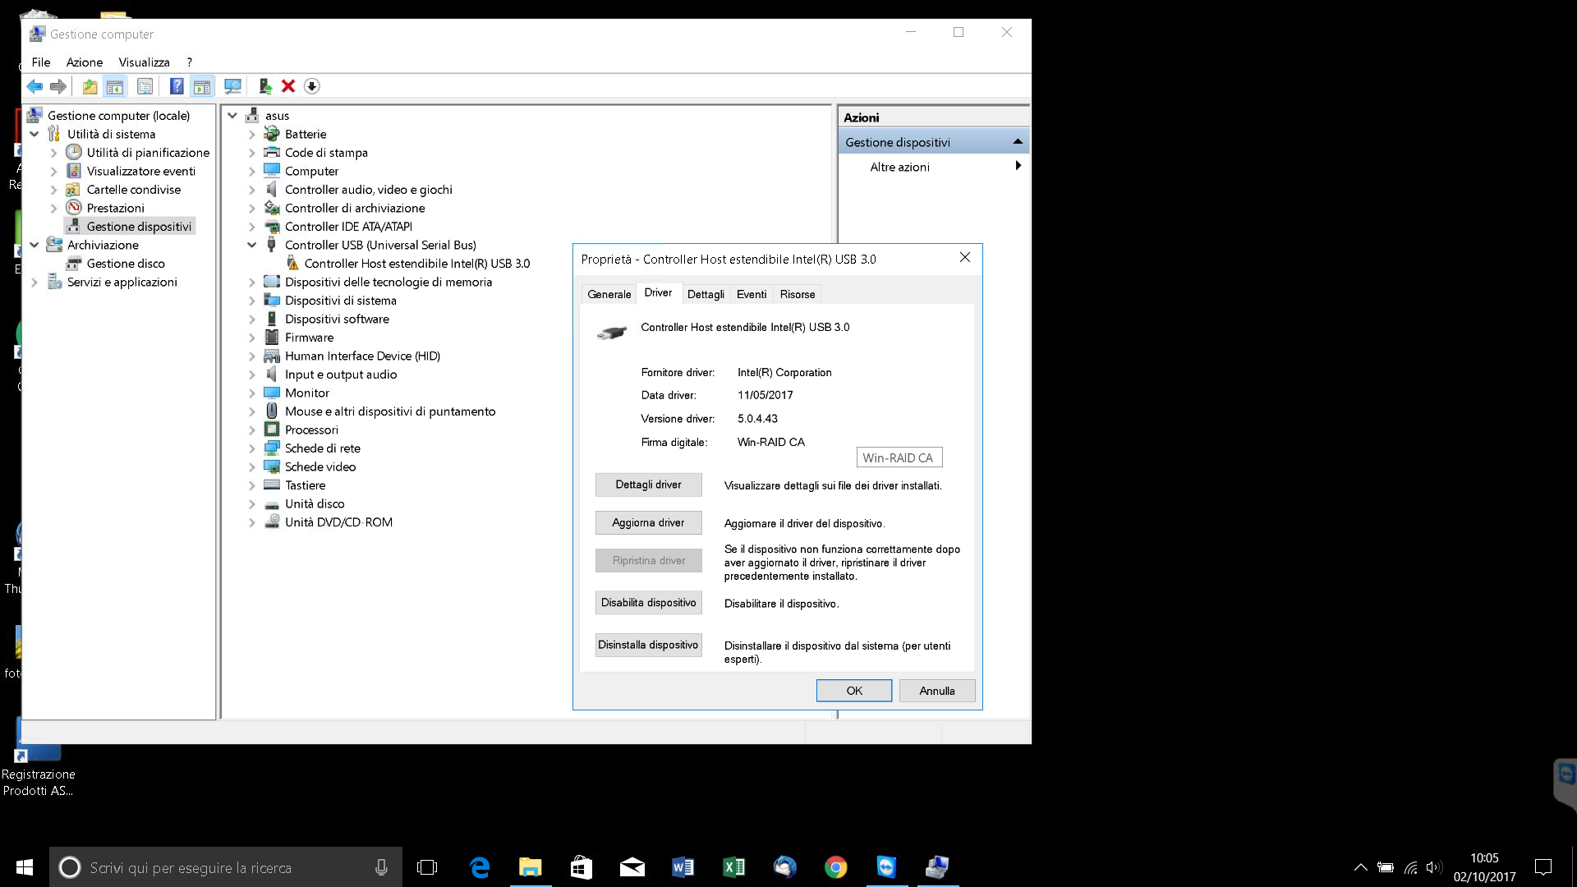The image size is (1577, 887).
Task: Click the update driver icon with green arrow
Action: [264, 86]
